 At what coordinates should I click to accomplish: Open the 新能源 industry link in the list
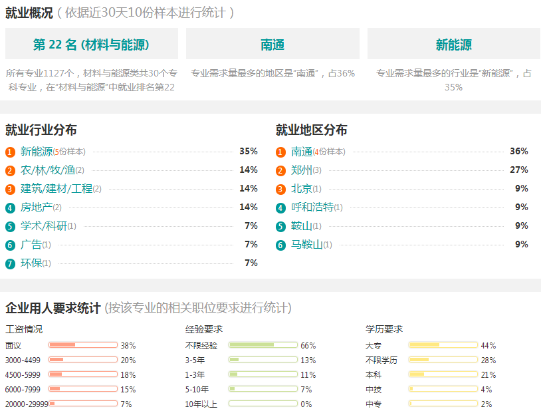coord(37,151)
